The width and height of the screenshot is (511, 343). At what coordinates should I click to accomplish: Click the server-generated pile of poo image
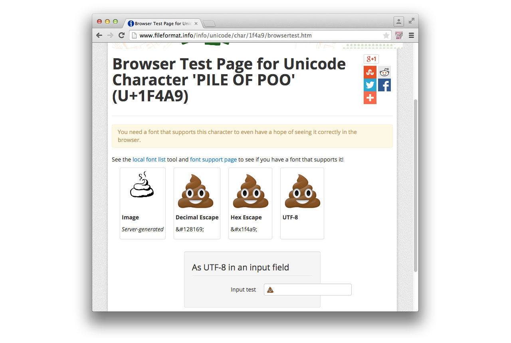[143, 185]
